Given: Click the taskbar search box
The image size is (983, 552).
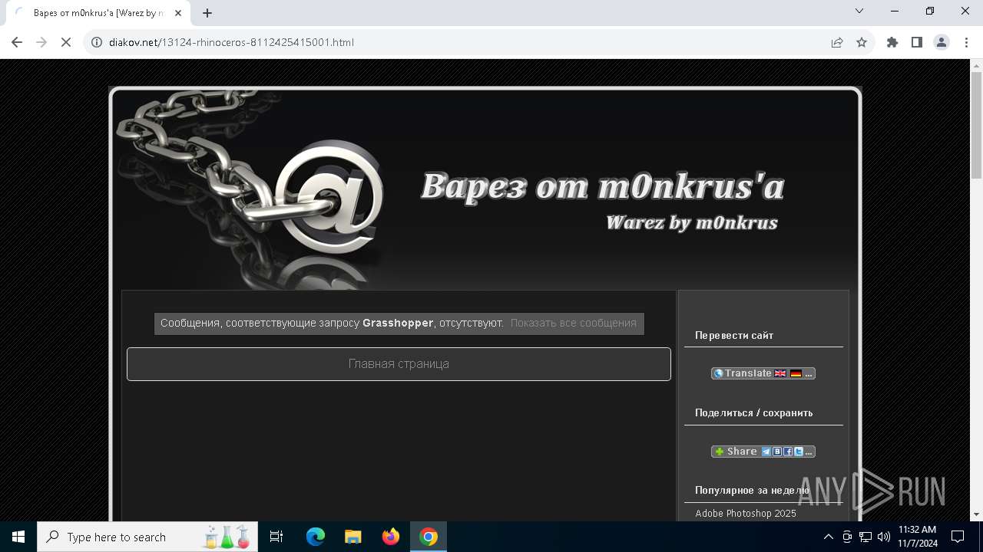Looking at the screenshot, I should coord(147,537).
